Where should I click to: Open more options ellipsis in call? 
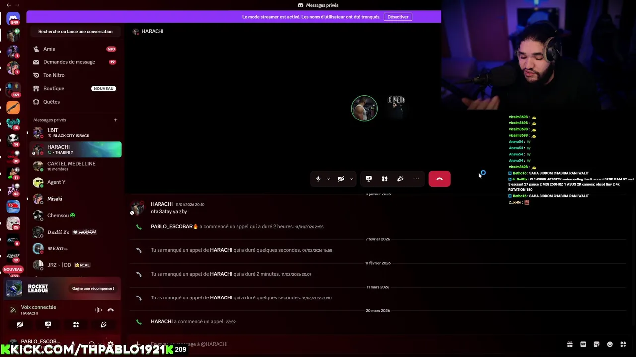(x=416, y=179)
